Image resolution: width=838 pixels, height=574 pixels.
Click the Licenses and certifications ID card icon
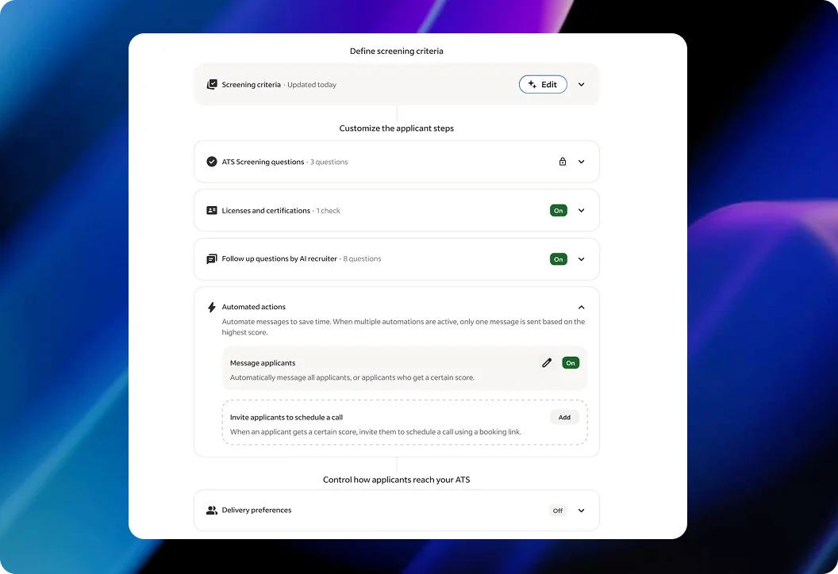(212, 210)
